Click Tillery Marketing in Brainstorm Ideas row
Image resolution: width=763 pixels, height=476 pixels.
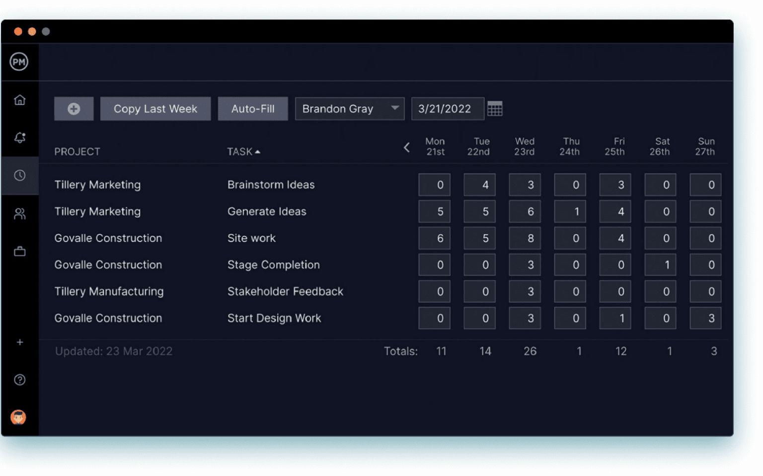point(97,185)
